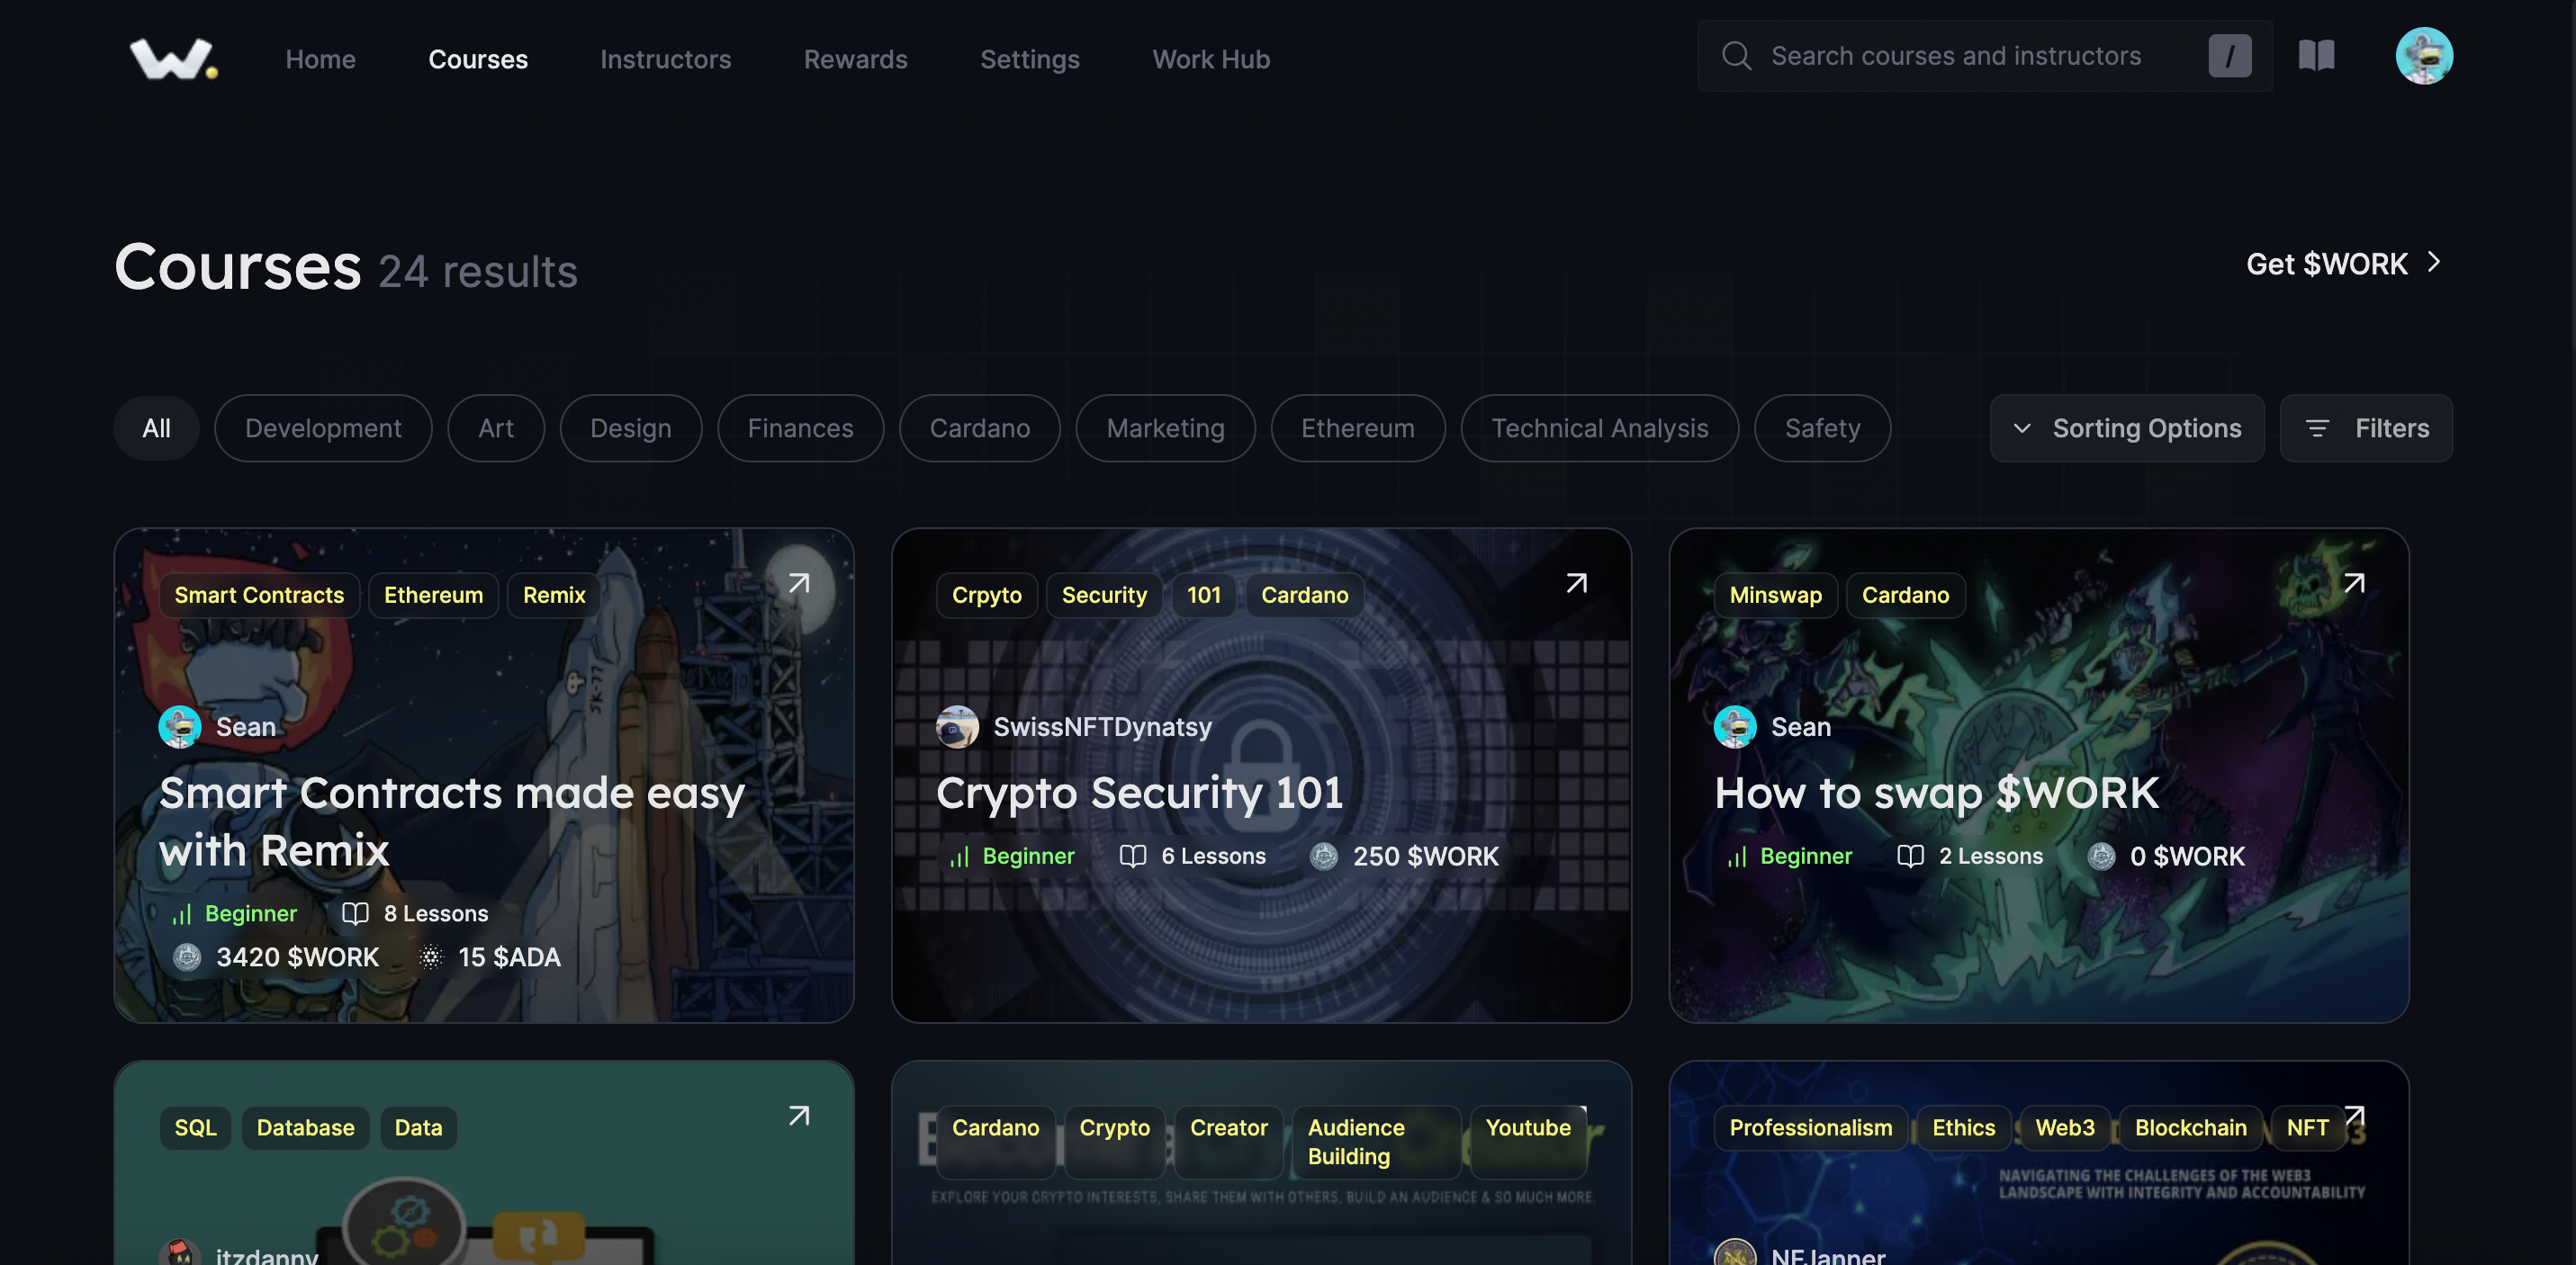Click the itzdanny avatar
Image resolution: width=2576 pixels, height=1265 pixels.
[x=180, y=1253]
